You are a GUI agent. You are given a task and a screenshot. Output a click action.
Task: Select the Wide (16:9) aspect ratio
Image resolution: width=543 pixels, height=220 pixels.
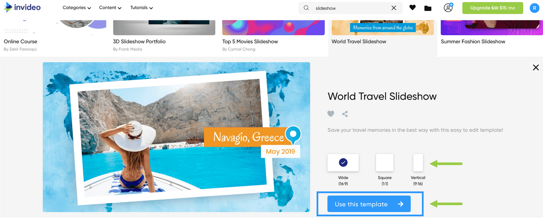click(x=343, y=163)
